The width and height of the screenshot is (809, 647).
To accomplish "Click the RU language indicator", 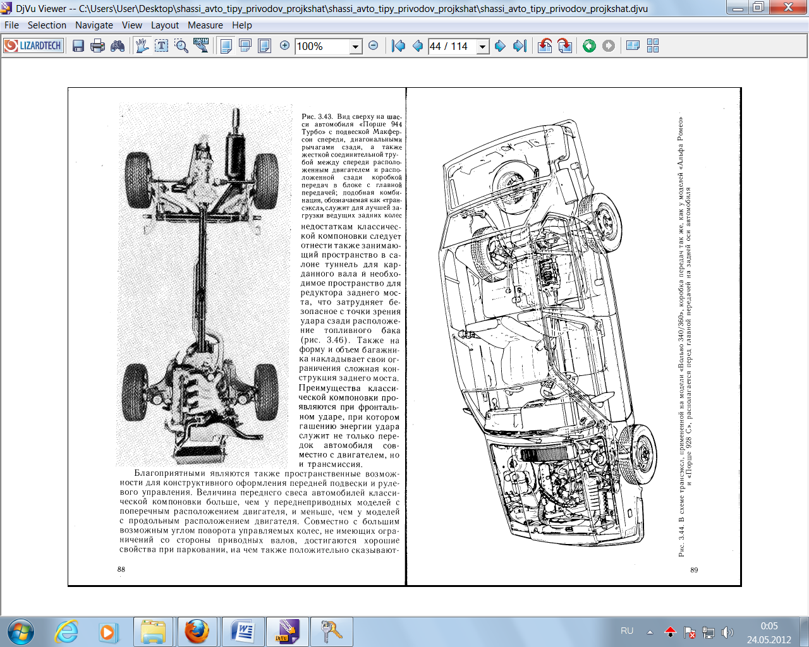I will point(627,631).
